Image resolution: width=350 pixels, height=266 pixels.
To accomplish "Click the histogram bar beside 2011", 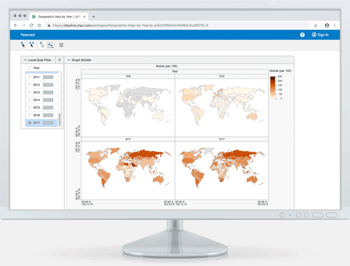I will (48, 77).
